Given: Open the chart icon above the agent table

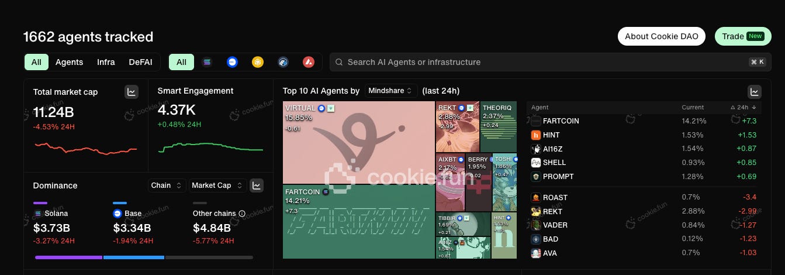Looking at the screenshot, I should [x=755, y=91].
